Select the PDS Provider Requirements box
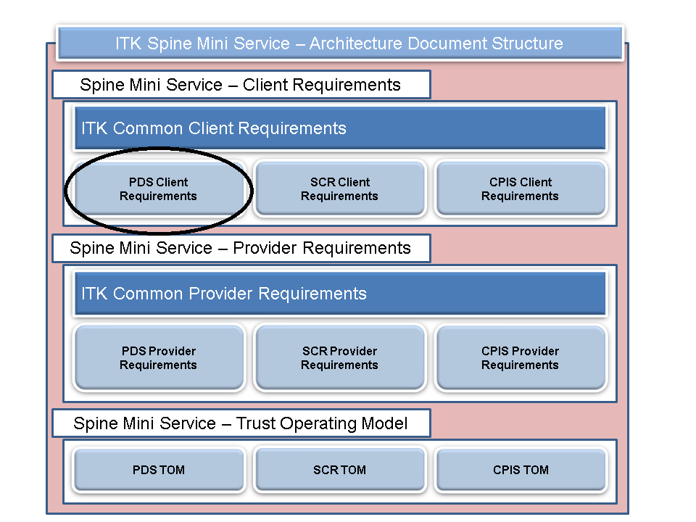 pos(158,357)
